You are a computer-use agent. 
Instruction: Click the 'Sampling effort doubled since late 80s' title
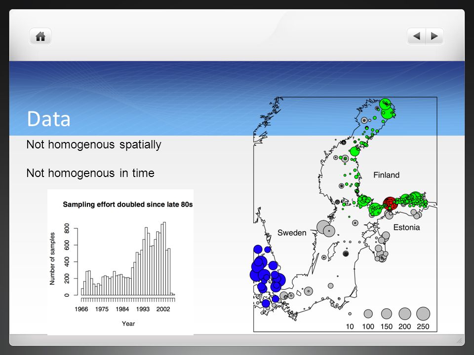[x=127, y=204]
